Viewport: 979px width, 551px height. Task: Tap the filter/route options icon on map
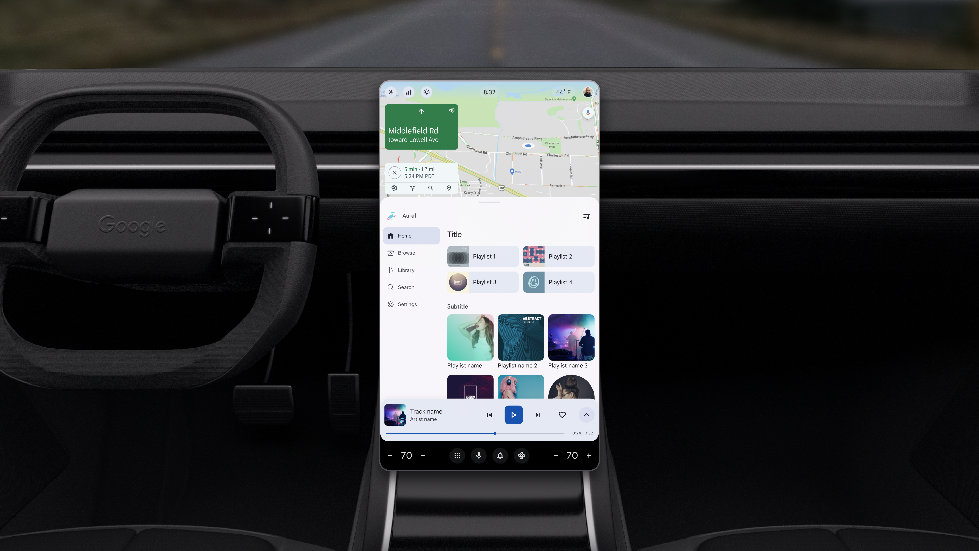[413, 188]
